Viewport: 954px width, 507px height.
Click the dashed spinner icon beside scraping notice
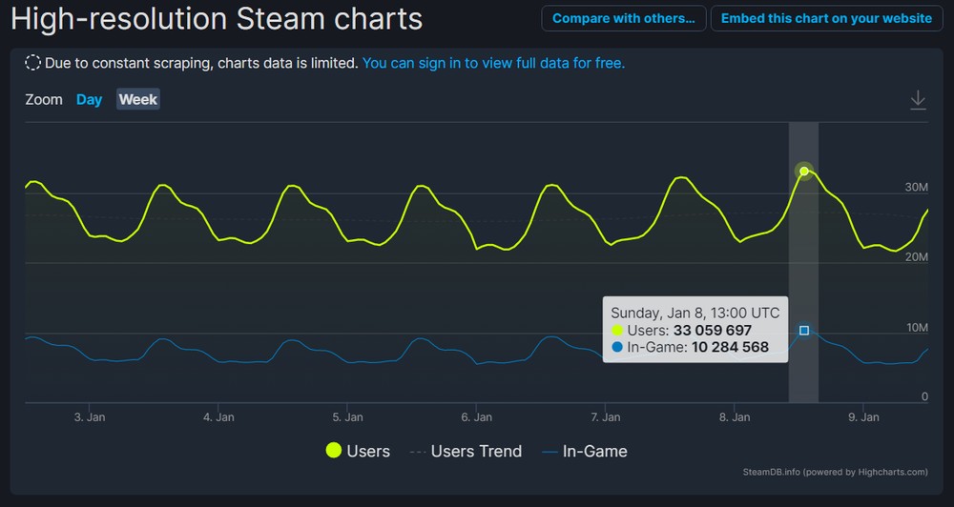(32, 63)
